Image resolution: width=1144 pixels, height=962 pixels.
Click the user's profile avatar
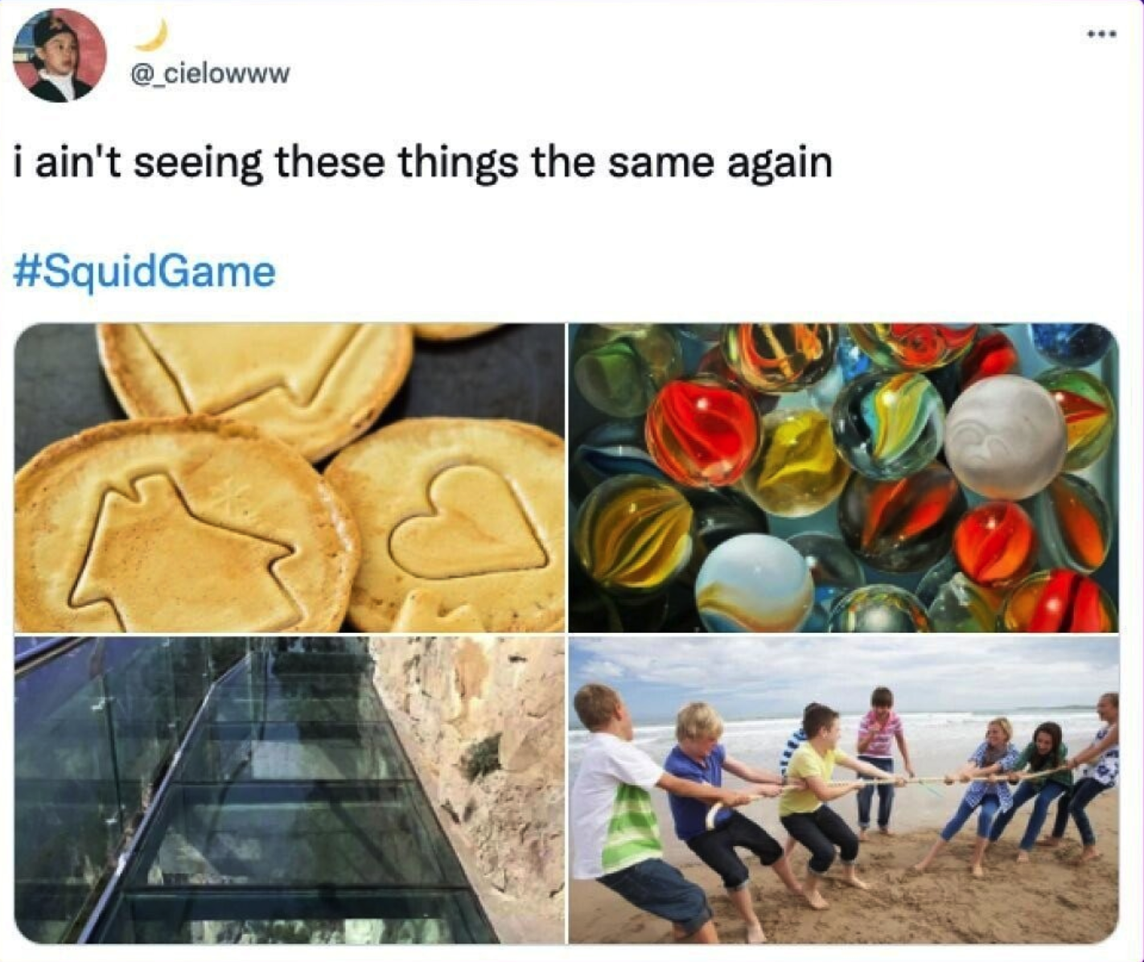60,55
